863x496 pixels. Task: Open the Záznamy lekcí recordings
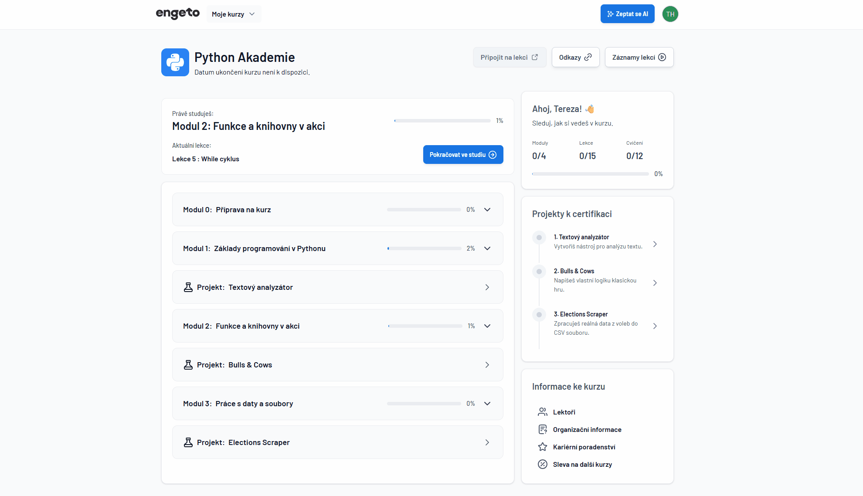(639, 57)
